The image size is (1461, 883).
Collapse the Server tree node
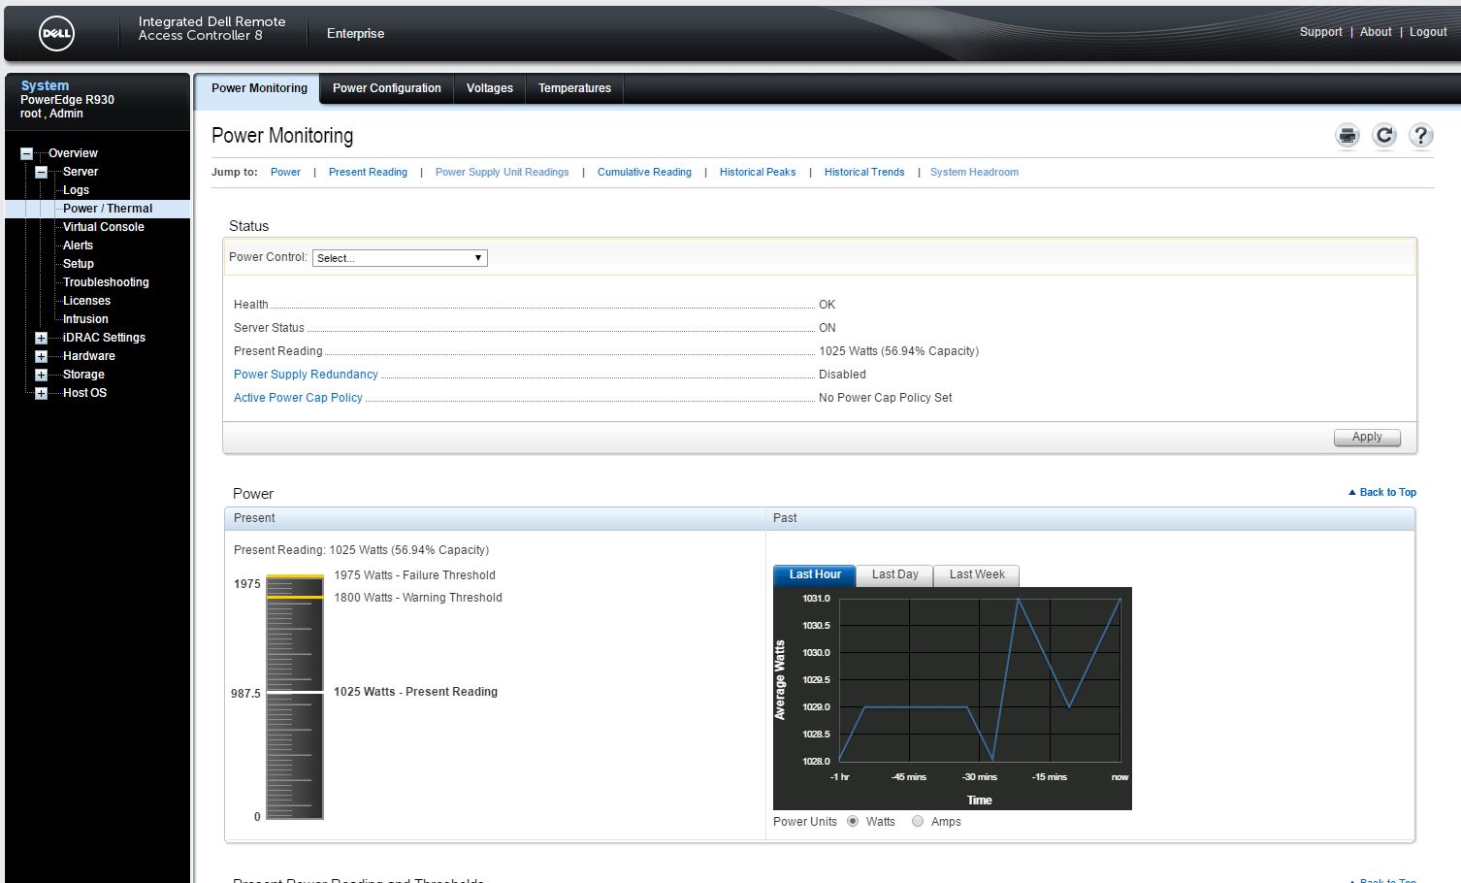[x=41, y=172]
